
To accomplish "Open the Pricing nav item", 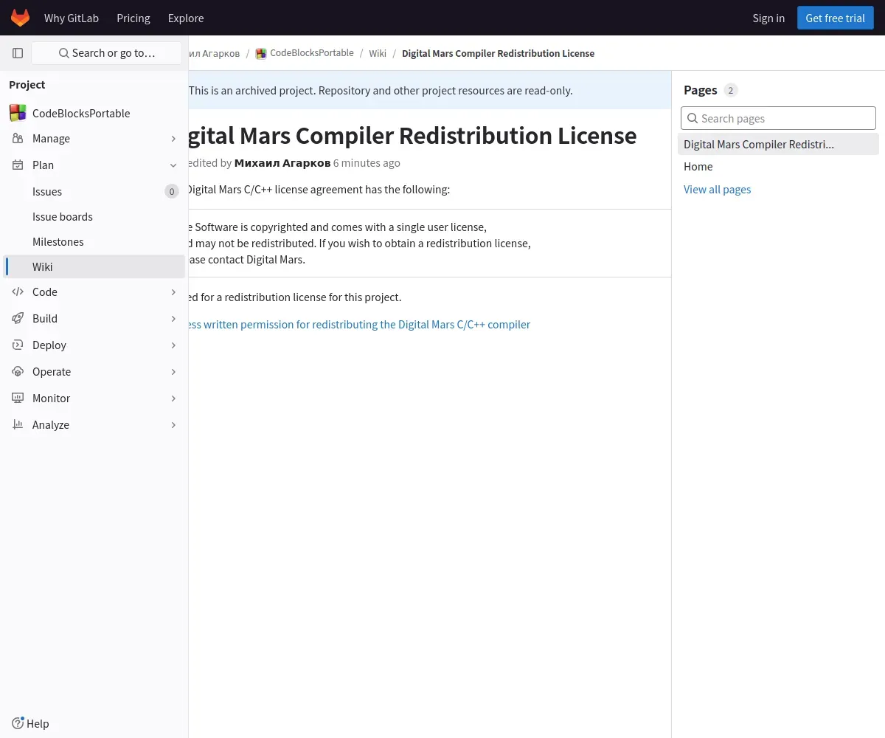I will (x=133, y=18).
